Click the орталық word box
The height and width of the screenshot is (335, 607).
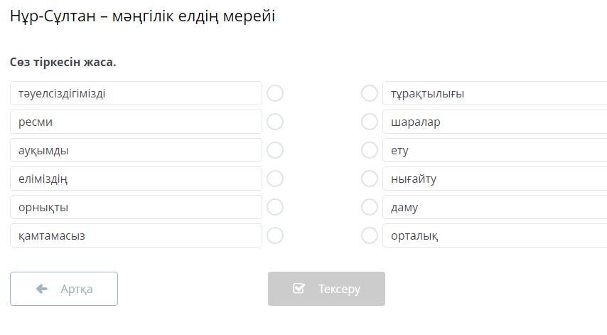tap(494, 235)
